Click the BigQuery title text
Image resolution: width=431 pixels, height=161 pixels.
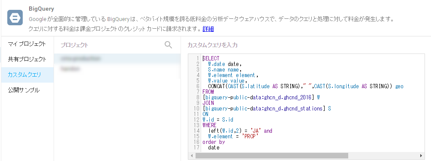[41, 9]
